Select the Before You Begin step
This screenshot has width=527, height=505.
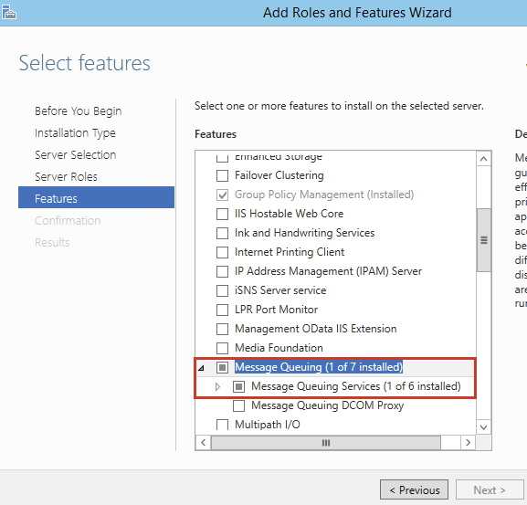coord(78,111)
